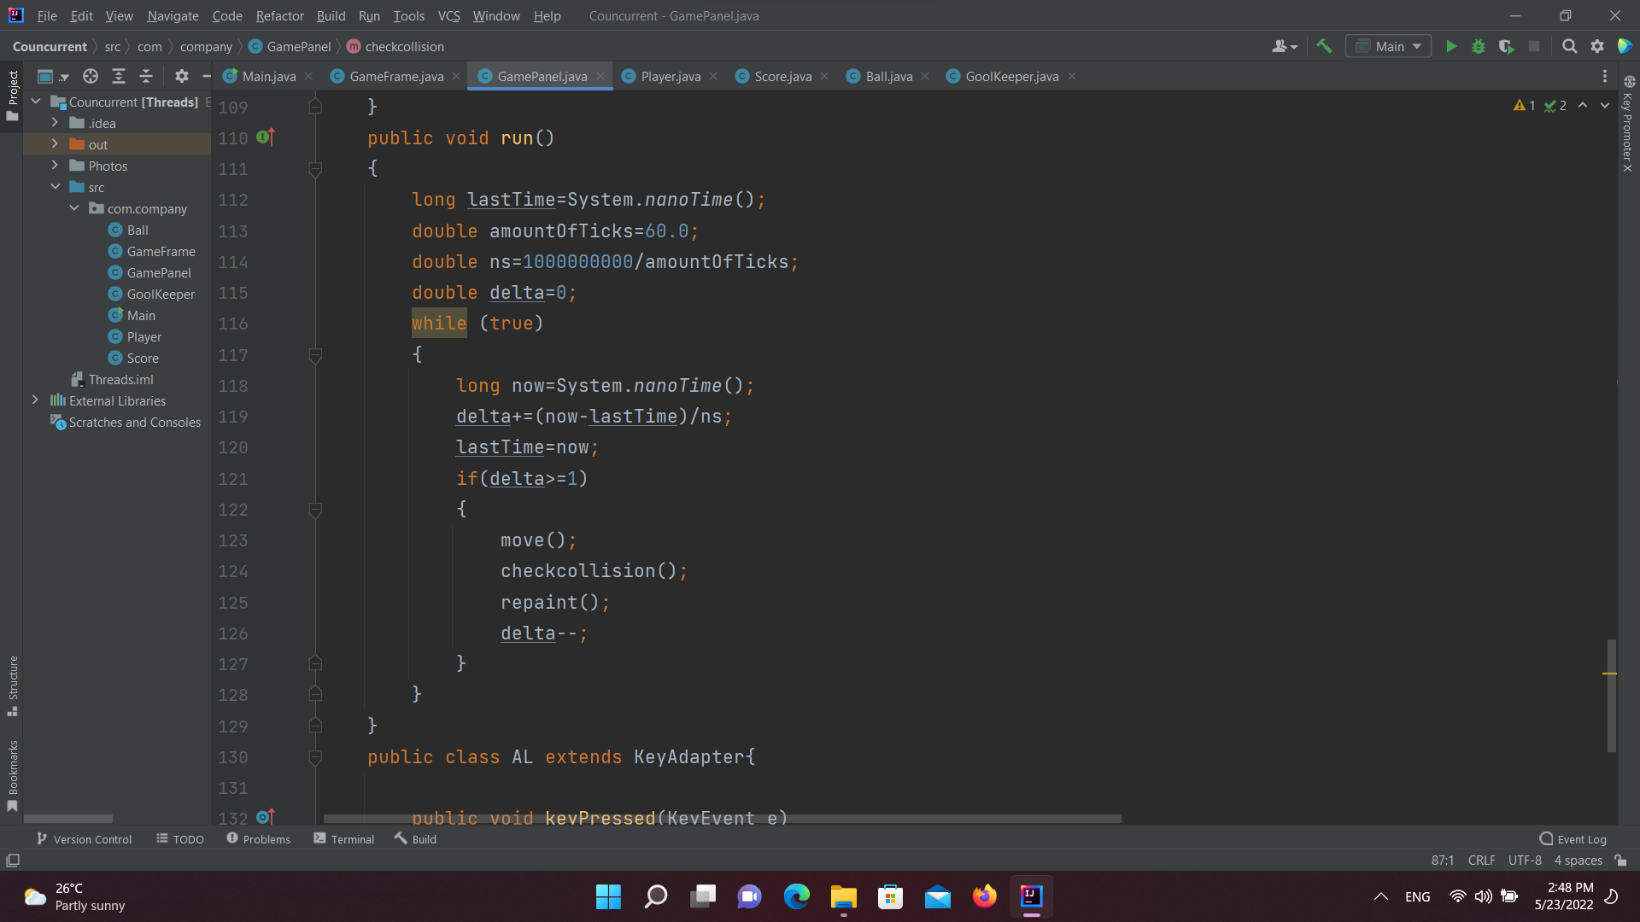Screen dimensions: 1640x922
Task: Select opened file in Project view
Action: [90, 76]
